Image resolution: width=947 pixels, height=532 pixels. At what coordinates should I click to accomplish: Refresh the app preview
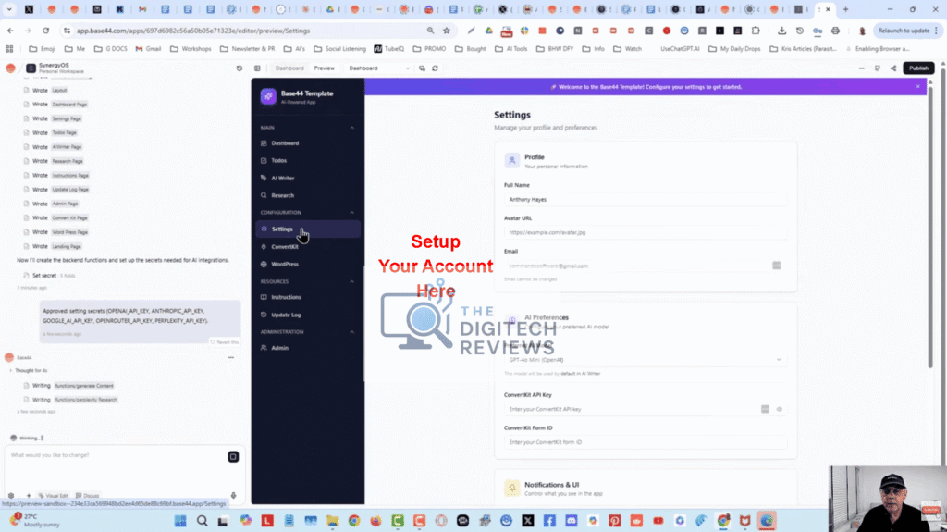coord(435,68)
